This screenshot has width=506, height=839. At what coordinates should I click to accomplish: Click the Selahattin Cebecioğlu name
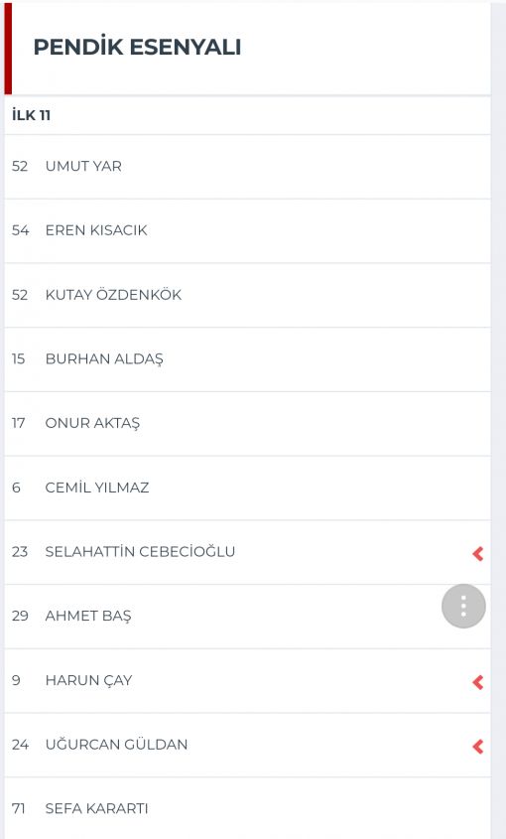pyautogui.click(x=140, y=552)
